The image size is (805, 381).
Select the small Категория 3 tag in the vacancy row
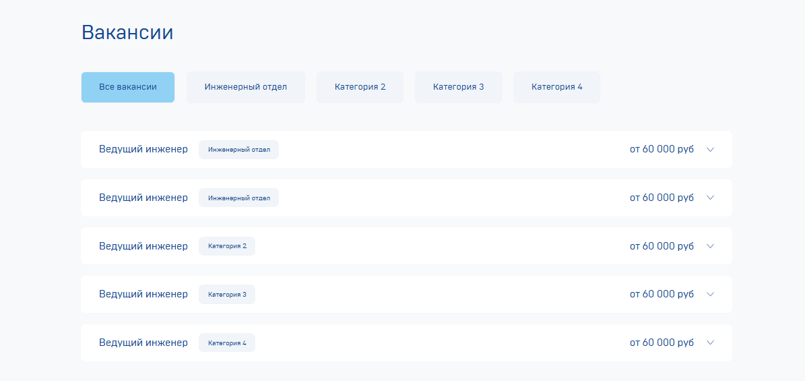pyautogui.click(x=227, y=295)
